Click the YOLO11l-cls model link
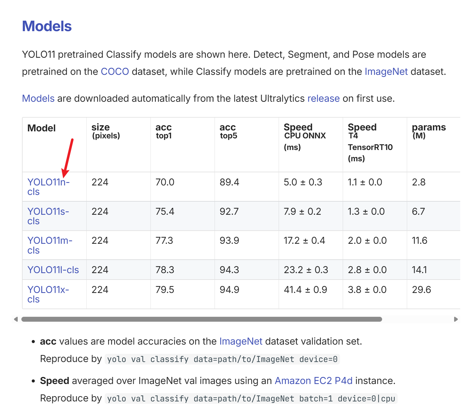The height and width of the screenshot is (406, 470). [x=53, y=270]
